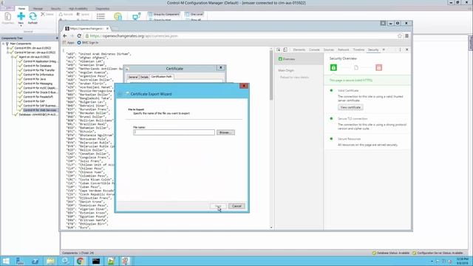Screen dimensions: 473x266
Task: Open the Windows Start button
Action: click(x=6, y=261)
